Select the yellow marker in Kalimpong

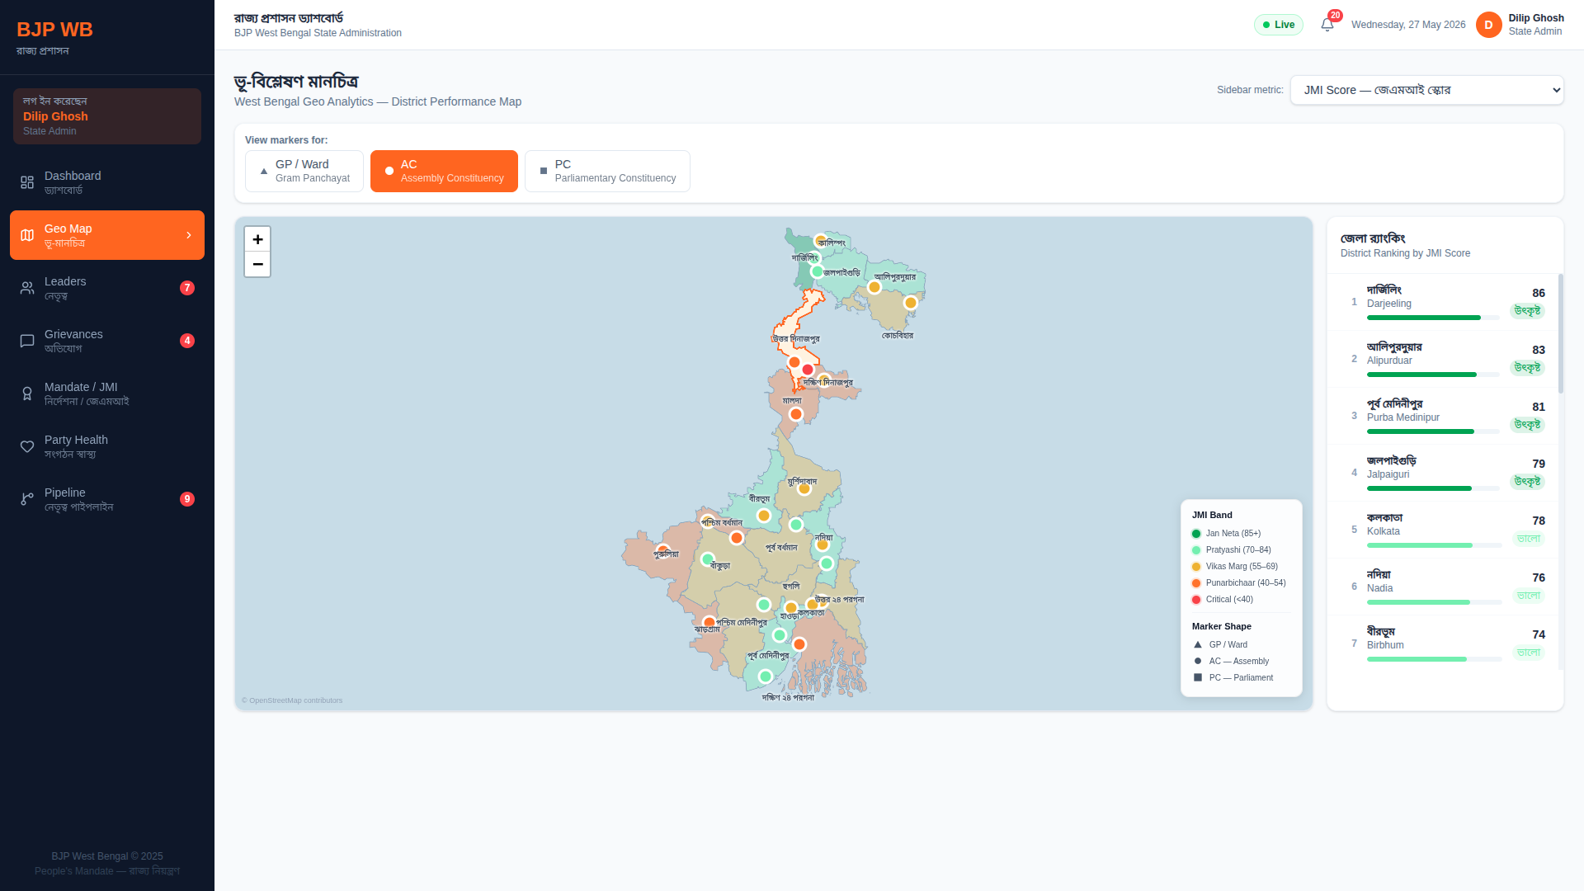point(820,240)
